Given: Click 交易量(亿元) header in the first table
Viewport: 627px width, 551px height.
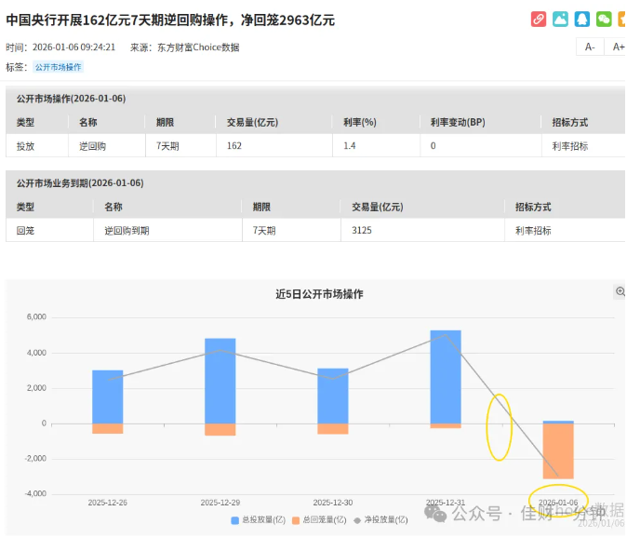Looking at the screenshot, I should [252, 123].
